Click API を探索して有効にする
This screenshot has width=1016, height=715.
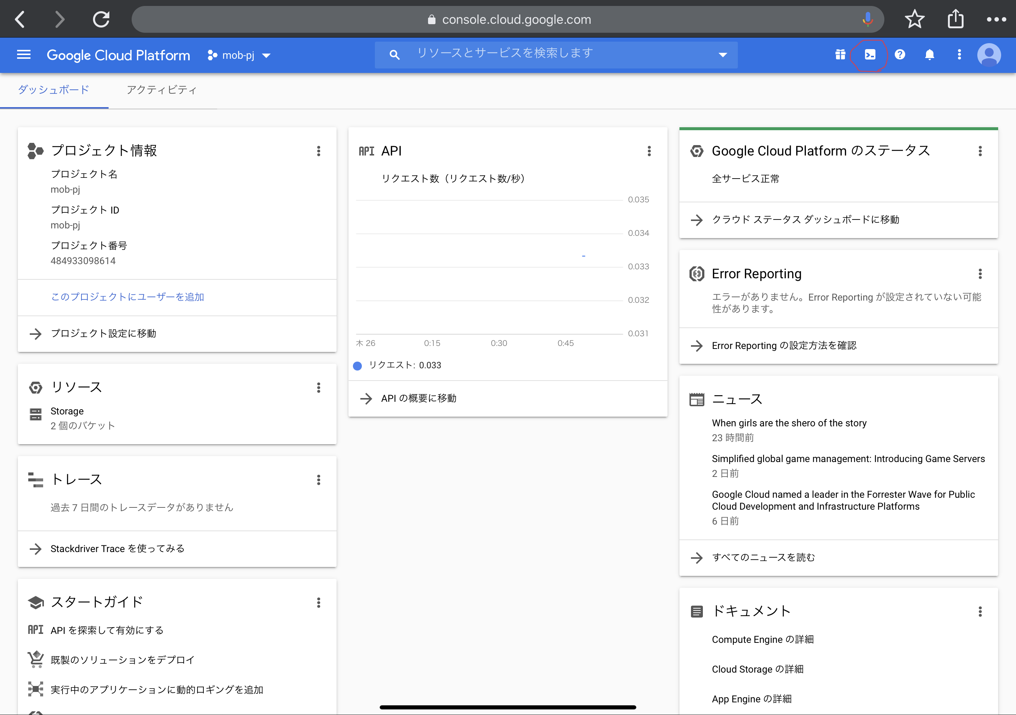point(107,630)
